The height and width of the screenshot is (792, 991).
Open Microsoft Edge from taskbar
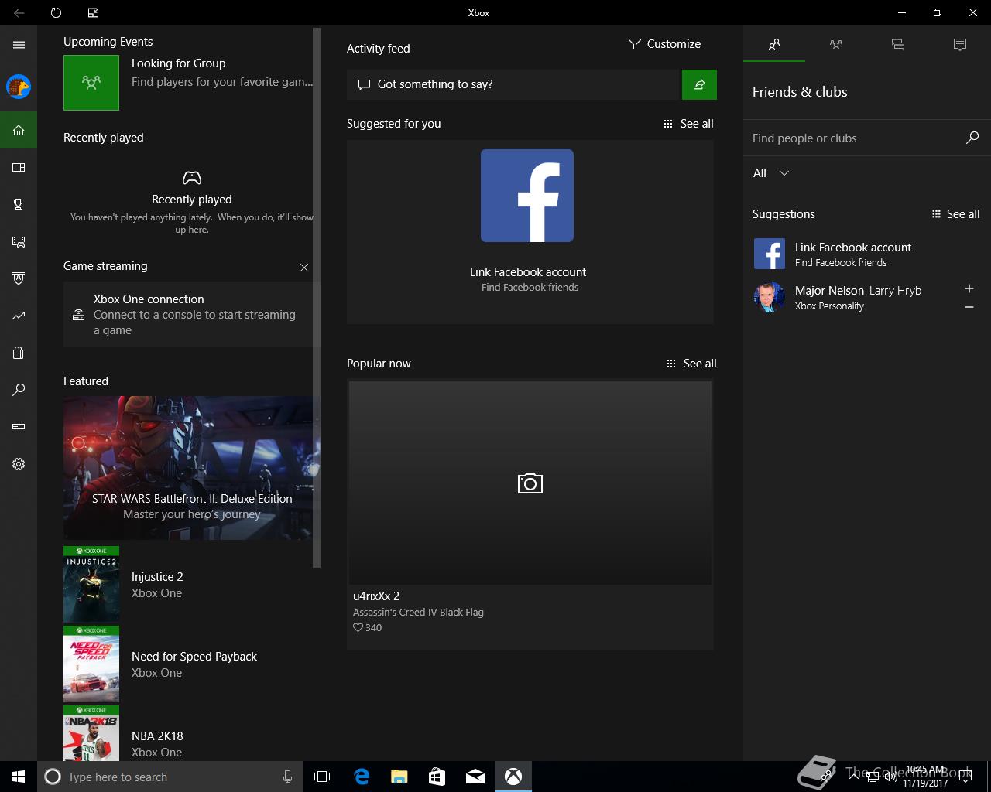(362, 777)
